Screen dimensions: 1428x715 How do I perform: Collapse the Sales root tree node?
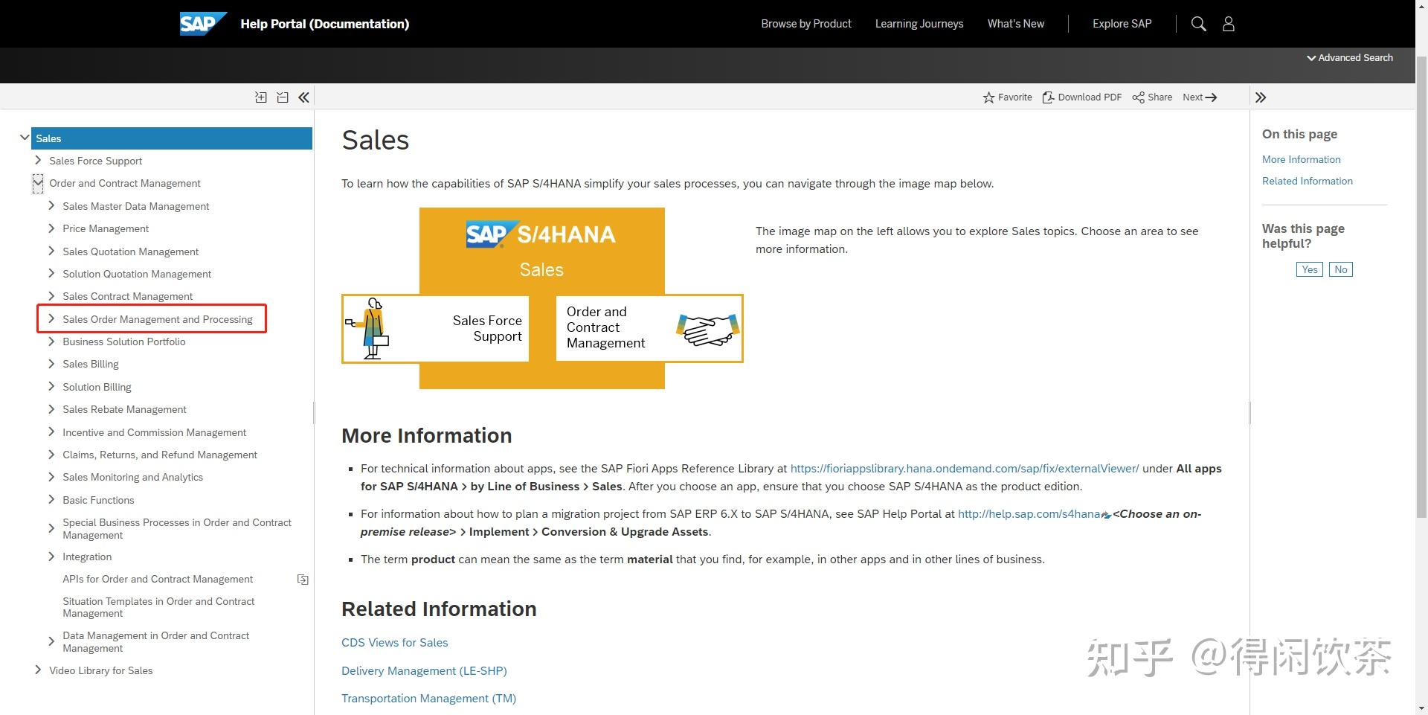point(25,137)
